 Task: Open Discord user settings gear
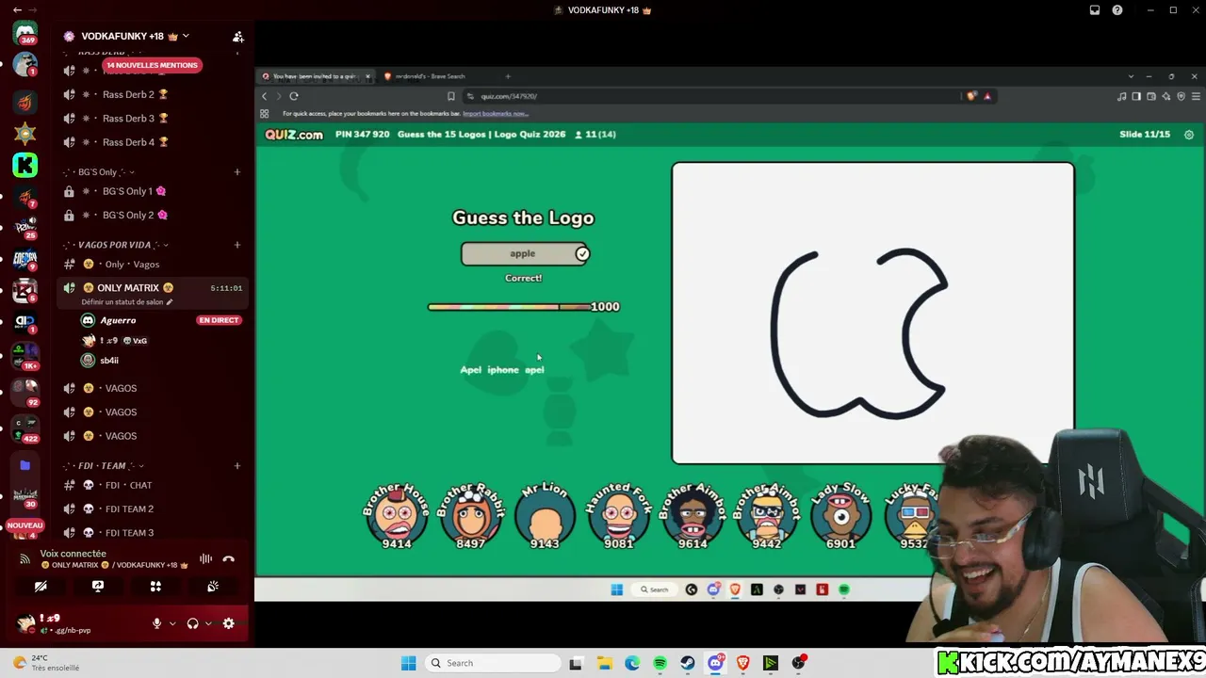228,623
